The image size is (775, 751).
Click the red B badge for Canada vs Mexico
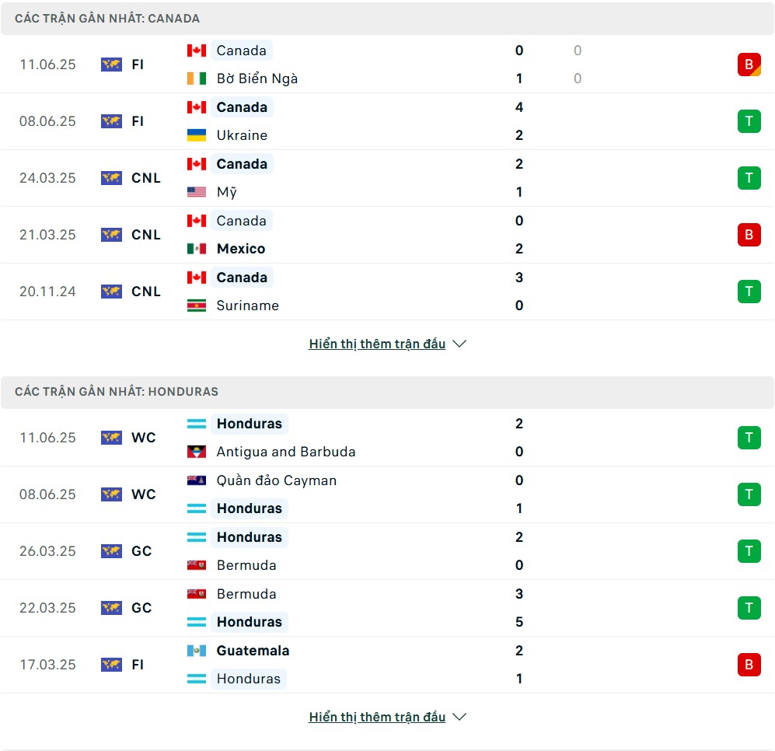pos(749,234)
